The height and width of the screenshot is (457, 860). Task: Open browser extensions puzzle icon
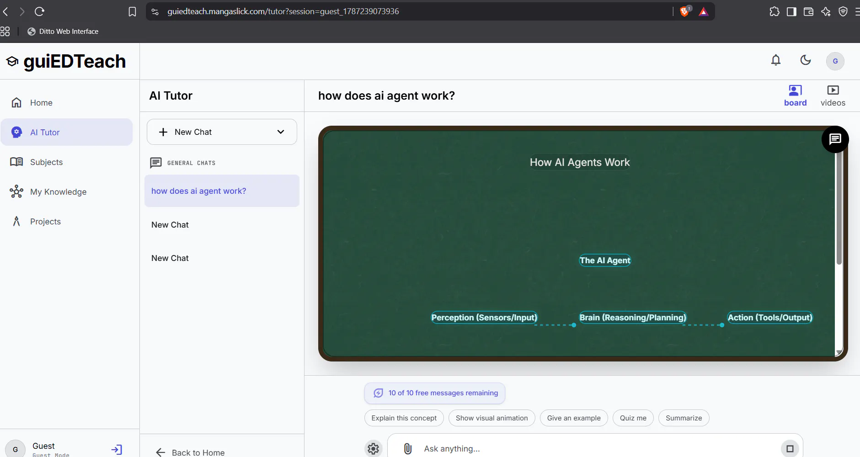(x=775, y=11)
